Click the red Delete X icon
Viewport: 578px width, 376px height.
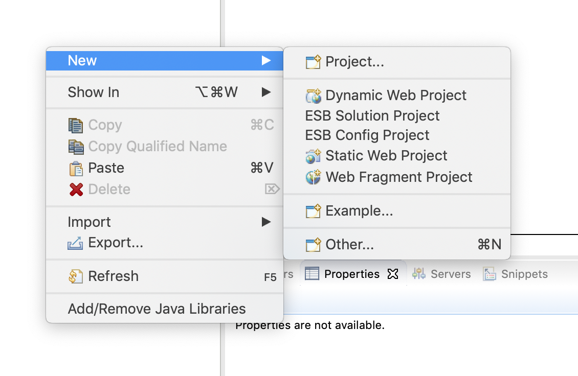(x=76, y=189)
